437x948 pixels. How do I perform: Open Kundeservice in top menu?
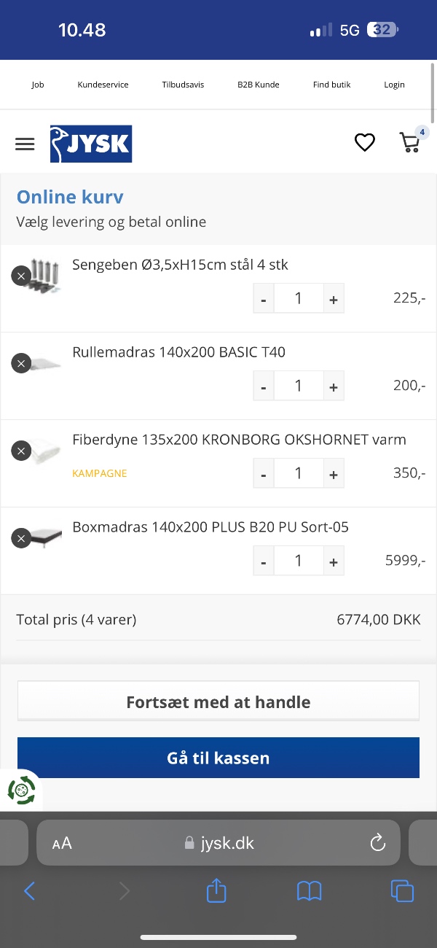tap(103, 85)
